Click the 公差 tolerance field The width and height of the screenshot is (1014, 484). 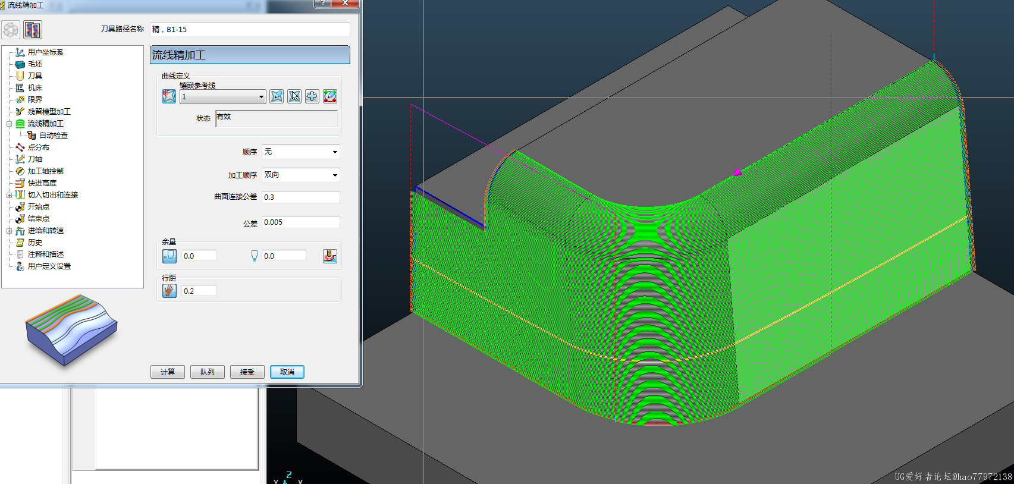[301, 222]
